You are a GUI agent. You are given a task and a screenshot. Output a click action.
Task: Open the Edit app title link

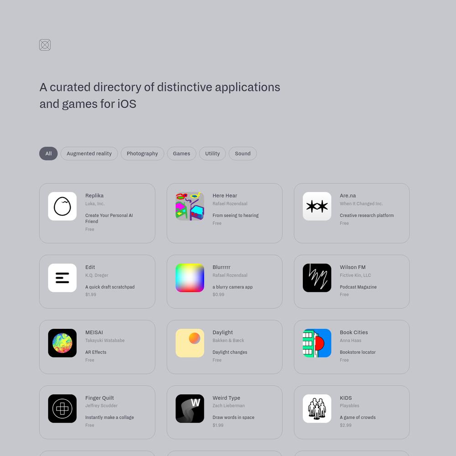point(90,267)
